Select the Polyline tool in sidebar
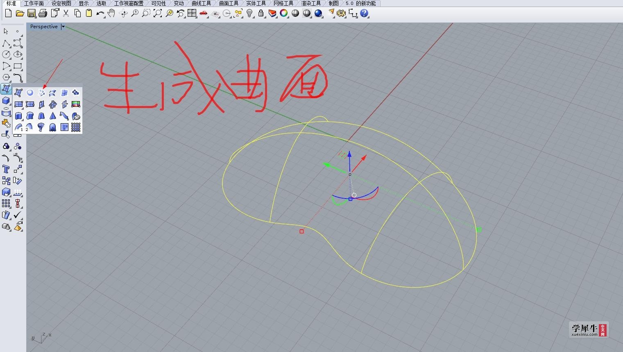623x352 pixels. point(6,43)
